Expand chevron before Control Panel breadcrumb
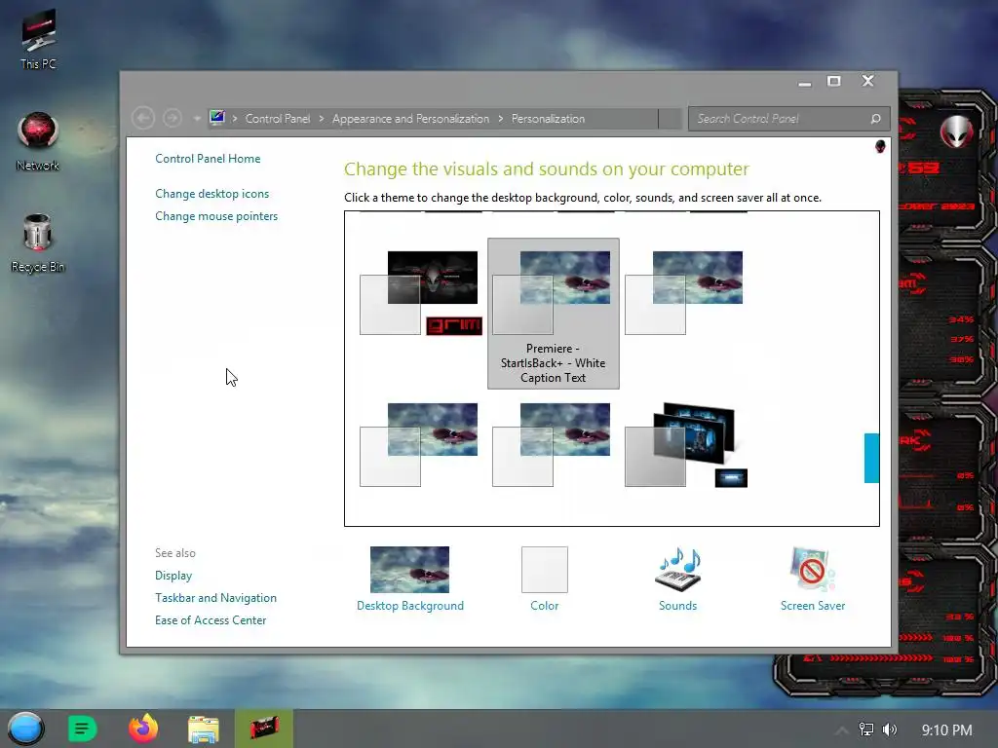 (235, 119)
